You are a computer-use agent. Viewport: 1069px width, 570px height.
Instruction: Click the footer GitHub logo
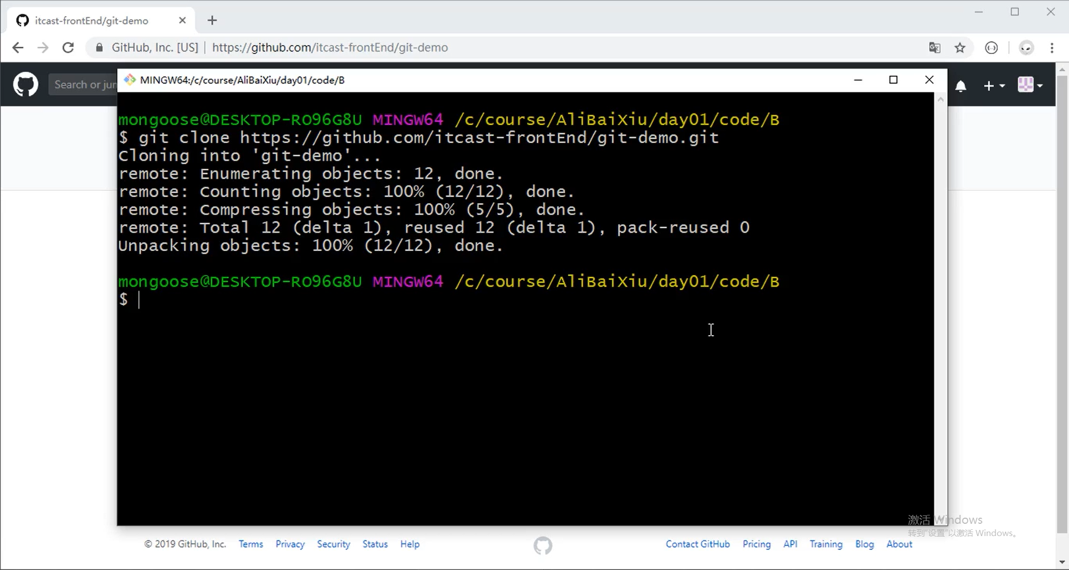click(x=543, y=546)
